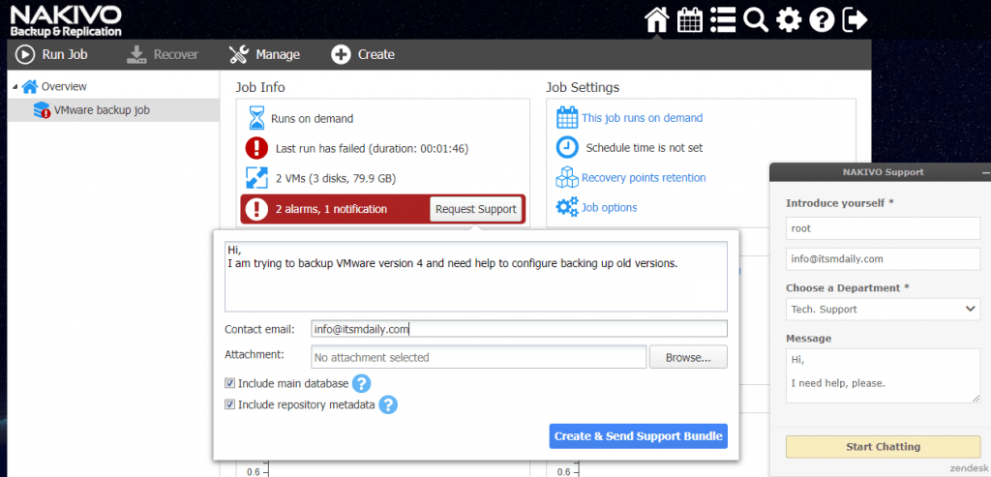Click in the support message text area
991x477 pixels.
point(476,277)
